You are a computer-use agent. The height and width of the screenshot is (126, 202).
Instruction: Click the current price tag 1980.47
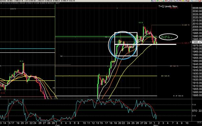click(x=197, y=42)
